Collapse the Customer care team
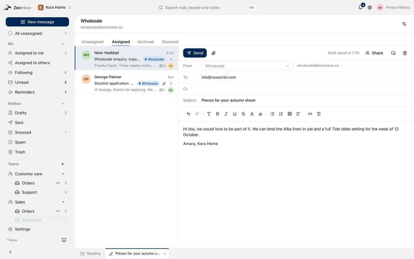Viewport: 414px width, 259px height. pos(63,174)
